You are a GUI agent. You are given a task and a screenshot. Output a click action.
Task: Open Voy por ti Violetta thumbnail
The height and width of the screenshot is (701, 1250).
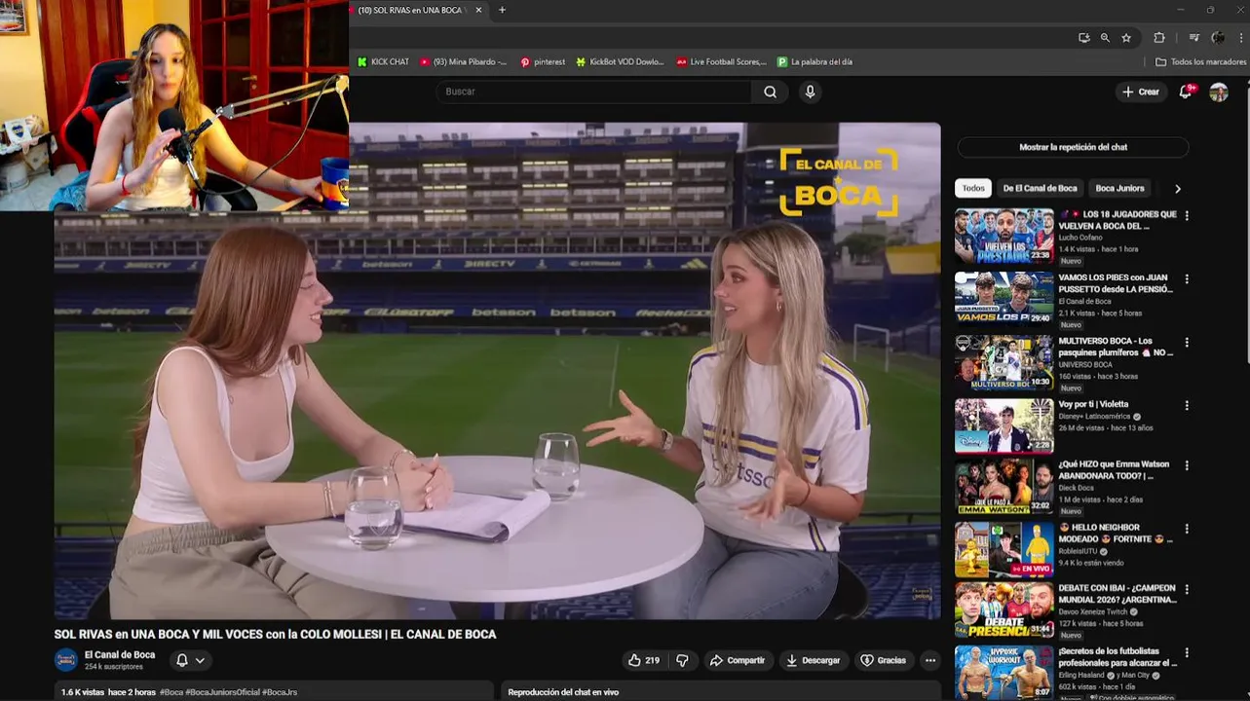[x=1004, y=425]
